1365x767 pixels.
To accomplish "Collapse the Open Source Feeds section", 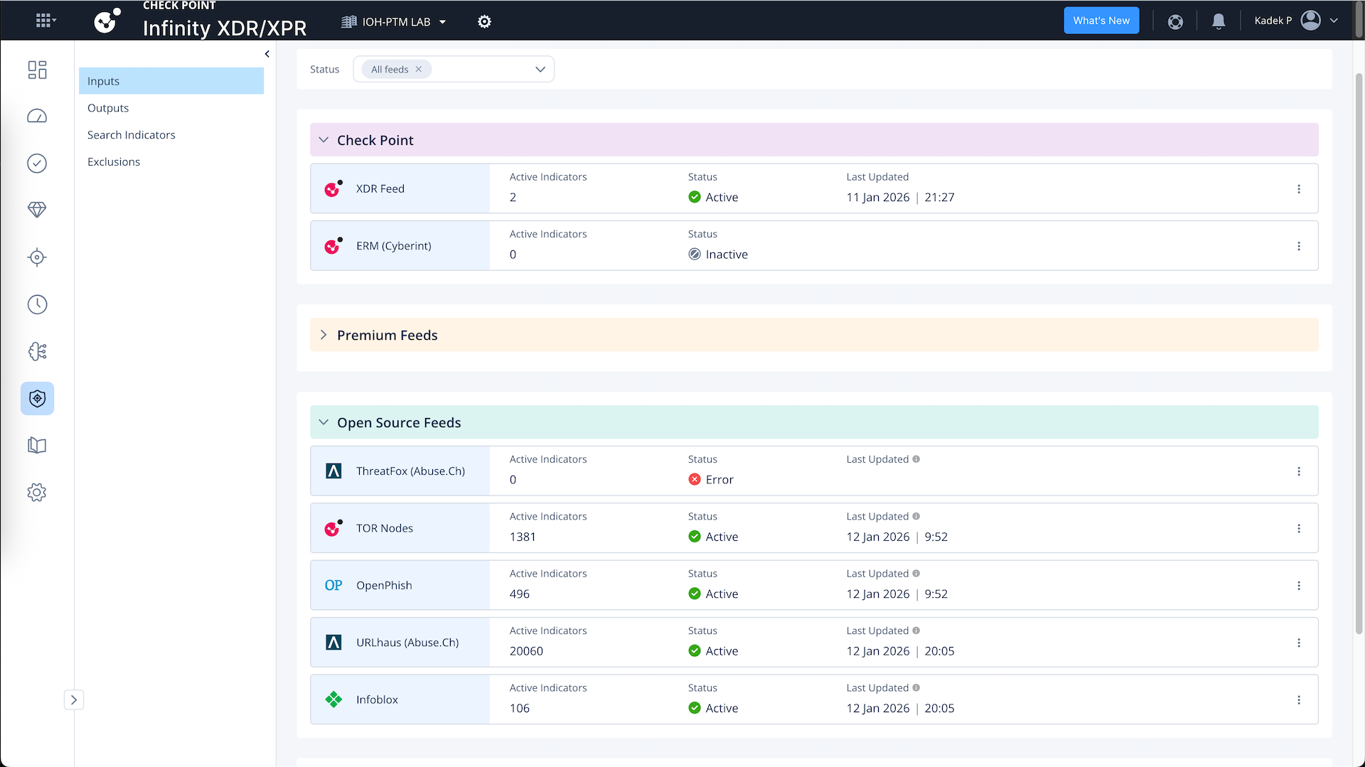I will tap(324, 422).
